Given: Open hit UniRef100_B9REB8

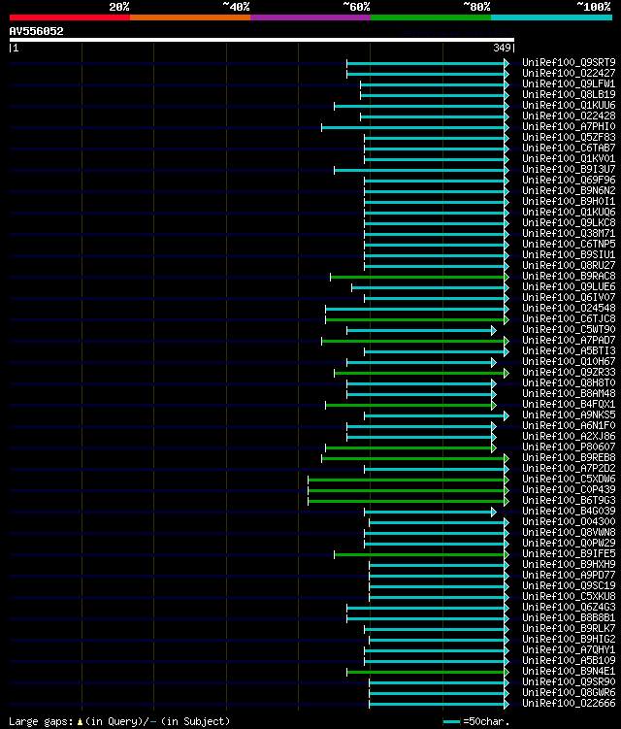Looking at the screenshot, I should point(569,458).
